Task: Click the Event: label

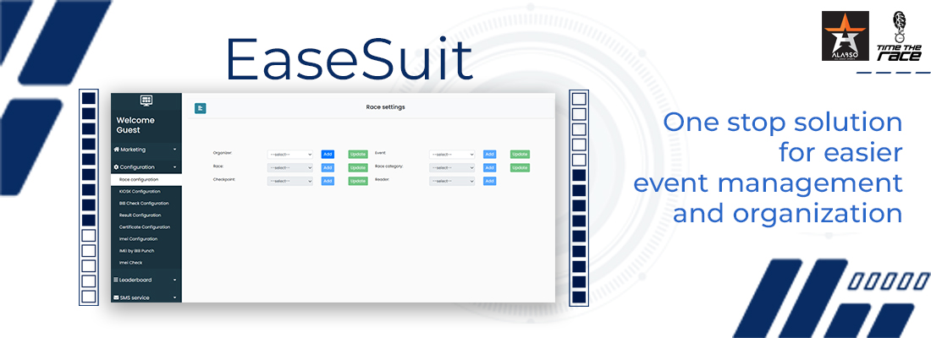Action: (381, 153)
